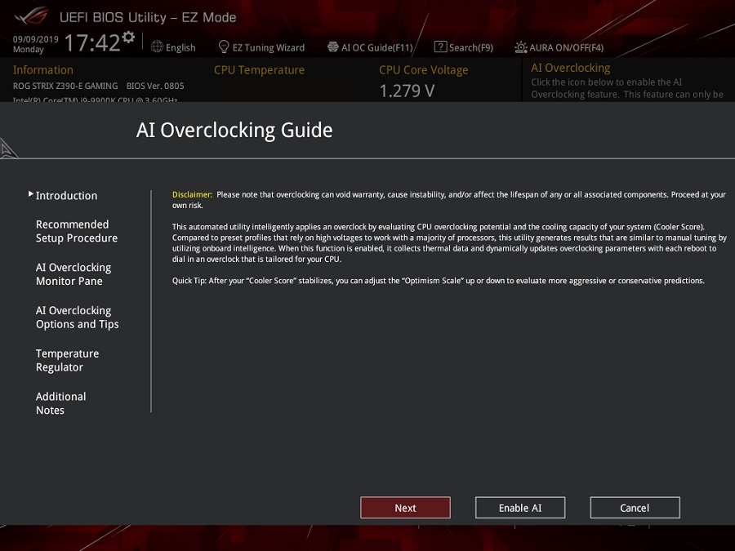
Task: Click the Quick Tip paragraph
Action: click(439, 281)
